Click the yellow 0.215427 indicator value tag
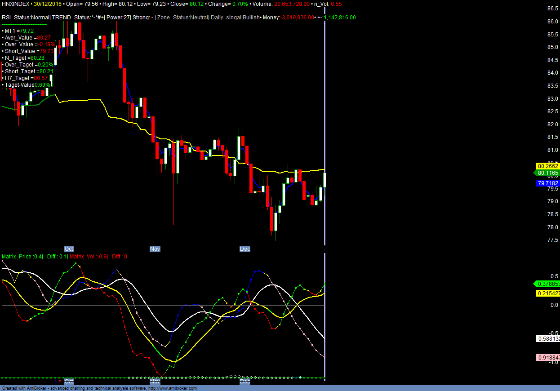The image size is (560, 391). (x=548, y=293)
